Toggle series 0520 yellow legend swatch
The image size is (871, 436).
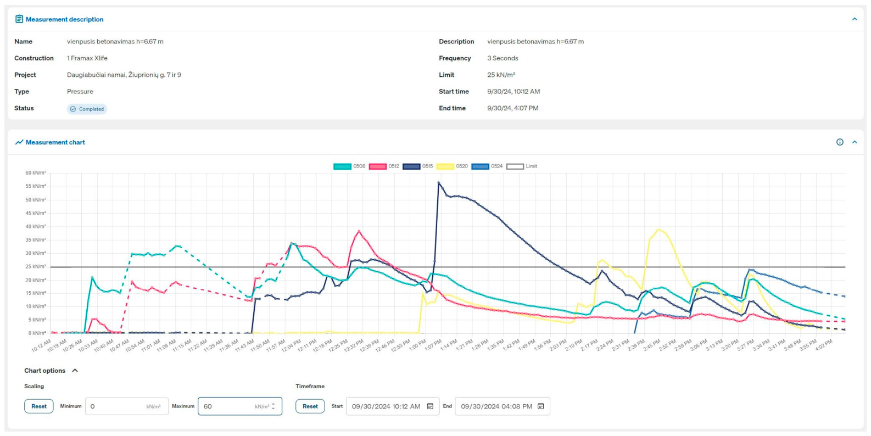point(445,166)
